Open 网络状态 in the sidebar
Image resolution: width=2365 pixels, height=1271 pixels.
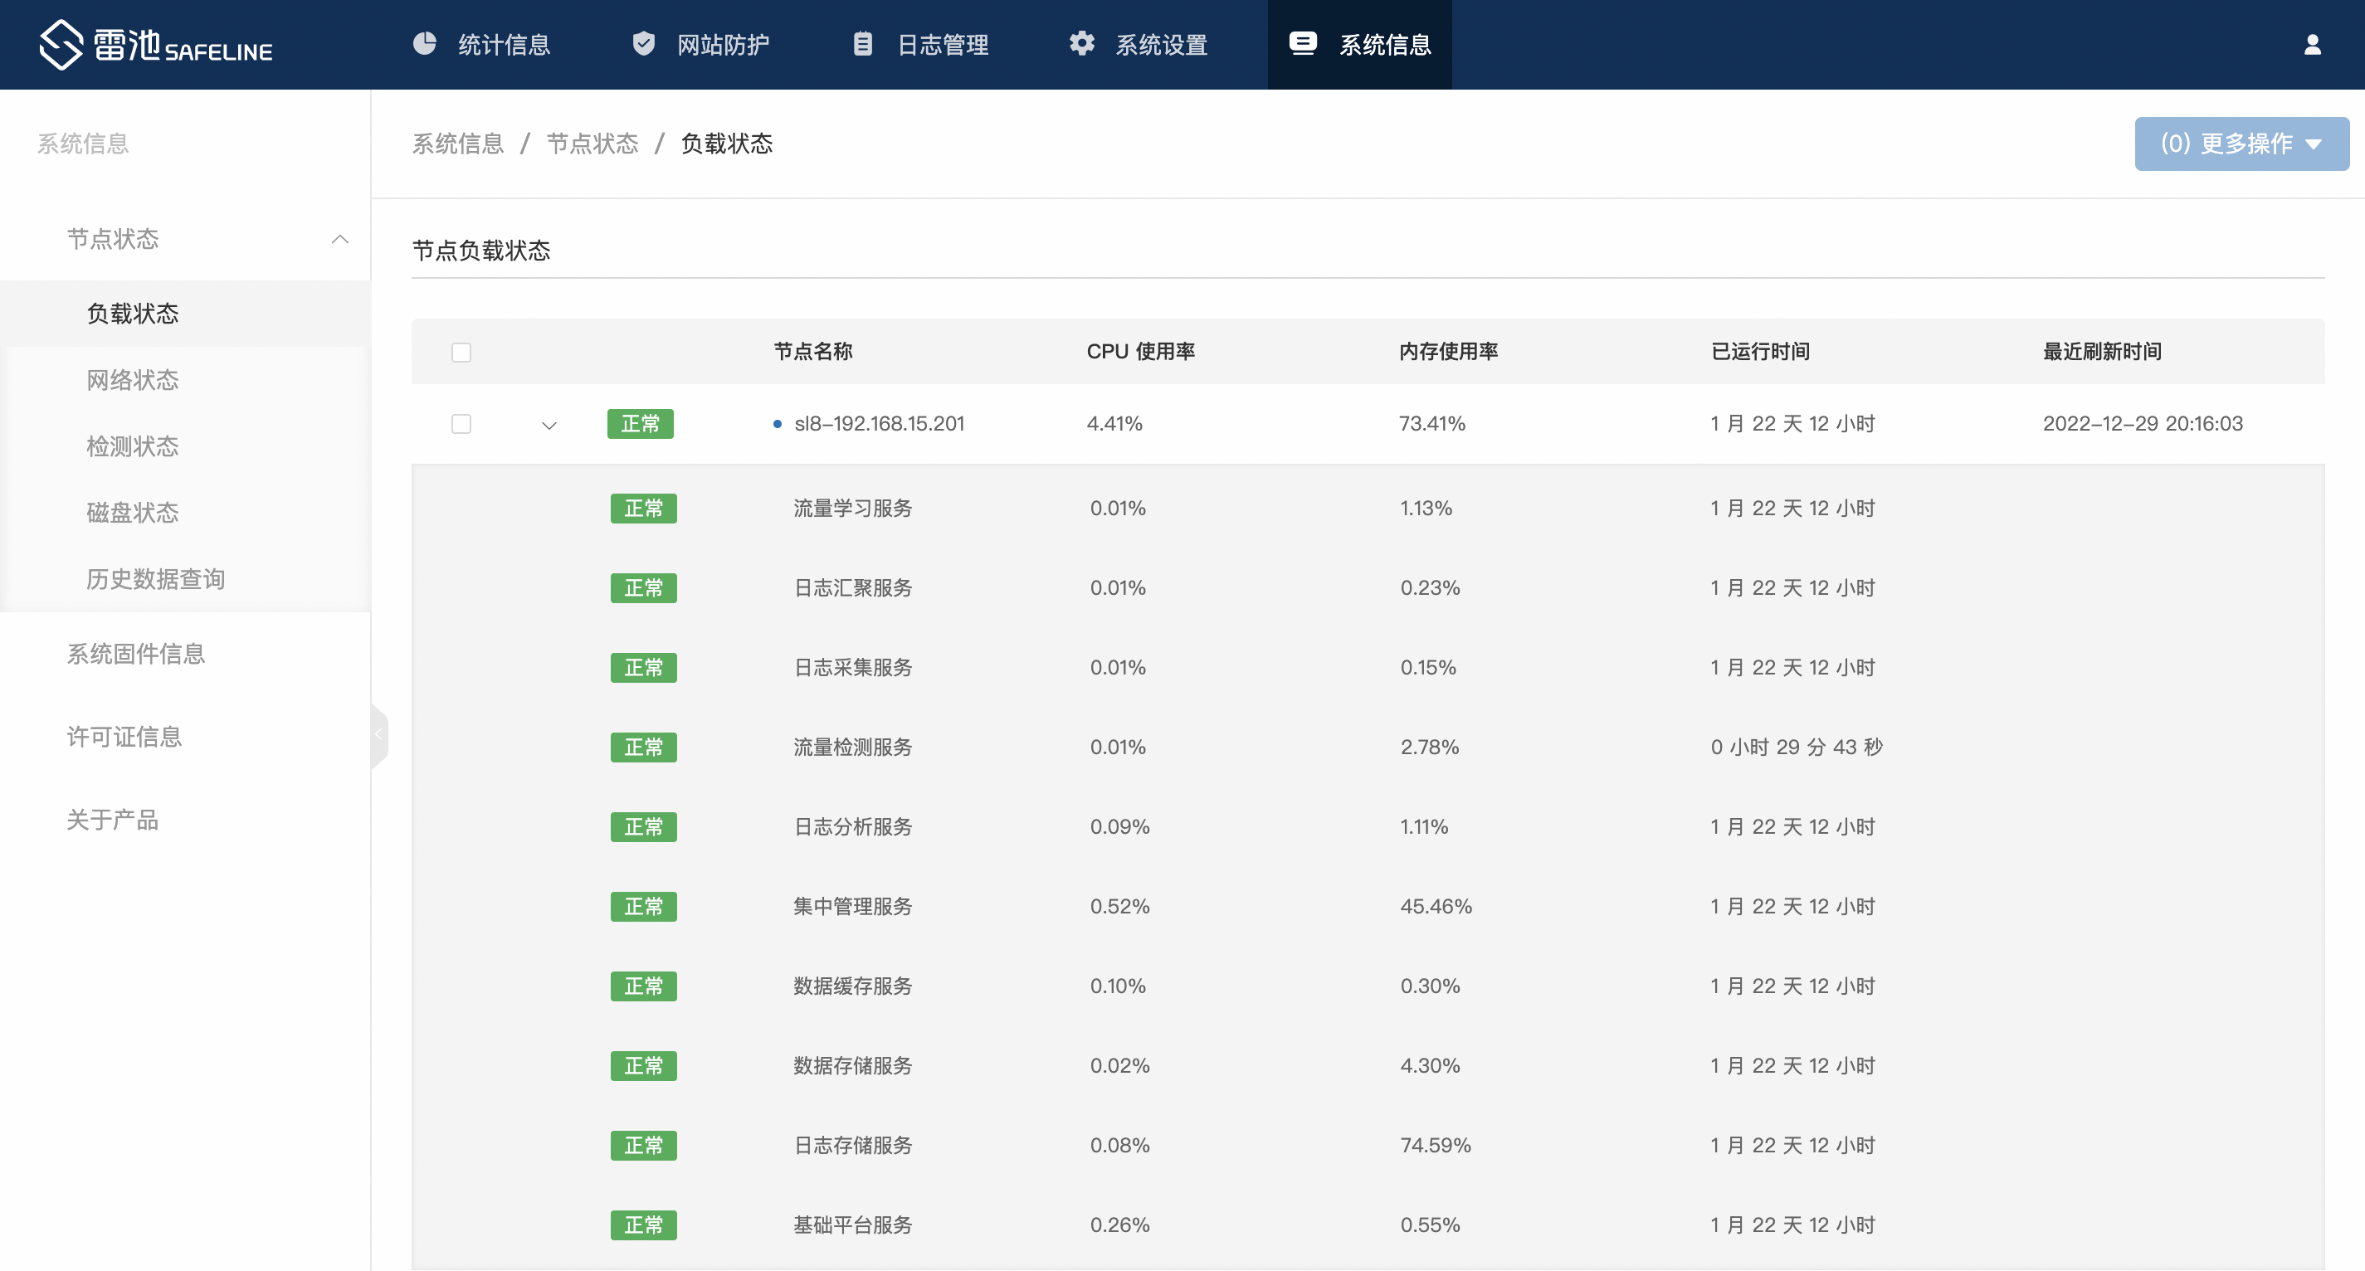[132, 380]
